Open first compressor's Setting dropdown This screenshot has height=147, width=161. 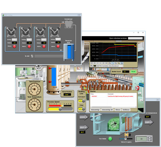coord(14,40)
